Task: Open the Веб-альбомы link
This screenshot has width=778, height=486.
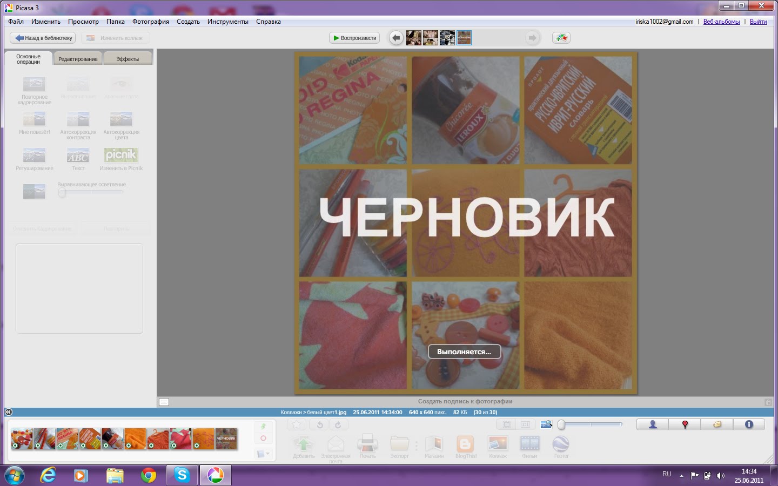Action: 722,22
